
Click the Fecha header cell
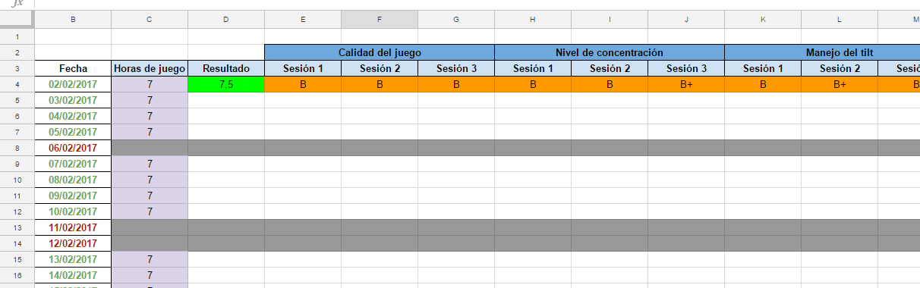pos(73,68)
